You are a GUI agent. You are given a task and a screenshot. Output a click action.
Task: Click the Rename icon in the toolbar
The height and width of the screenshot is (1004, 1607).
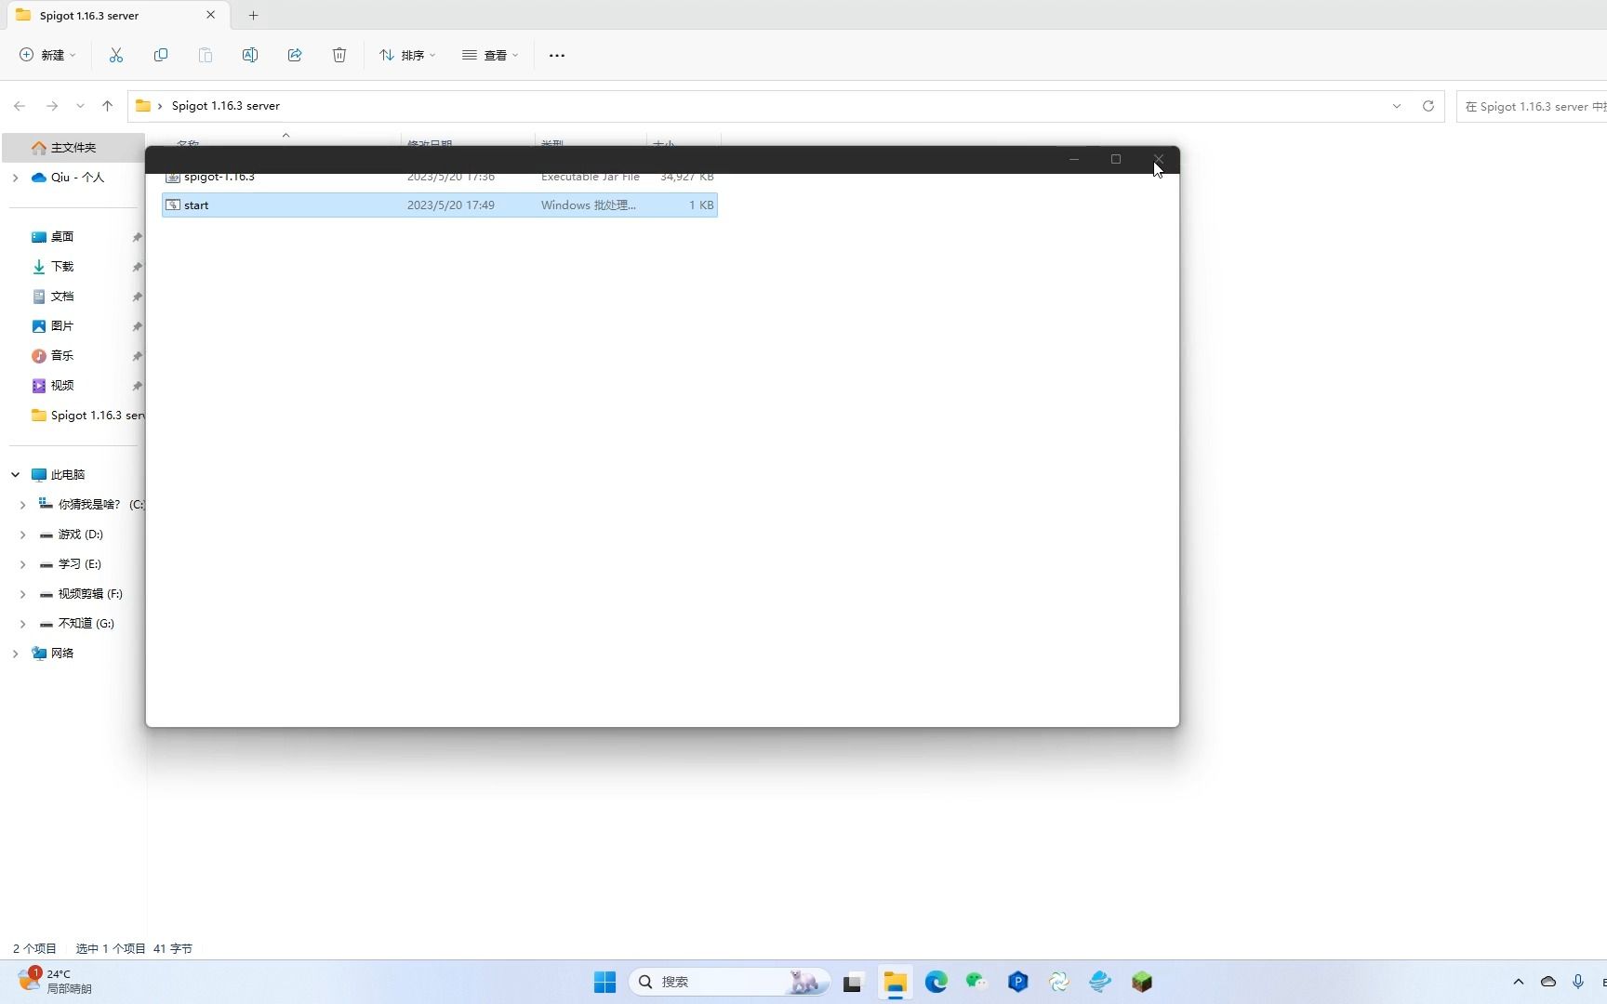250,55
